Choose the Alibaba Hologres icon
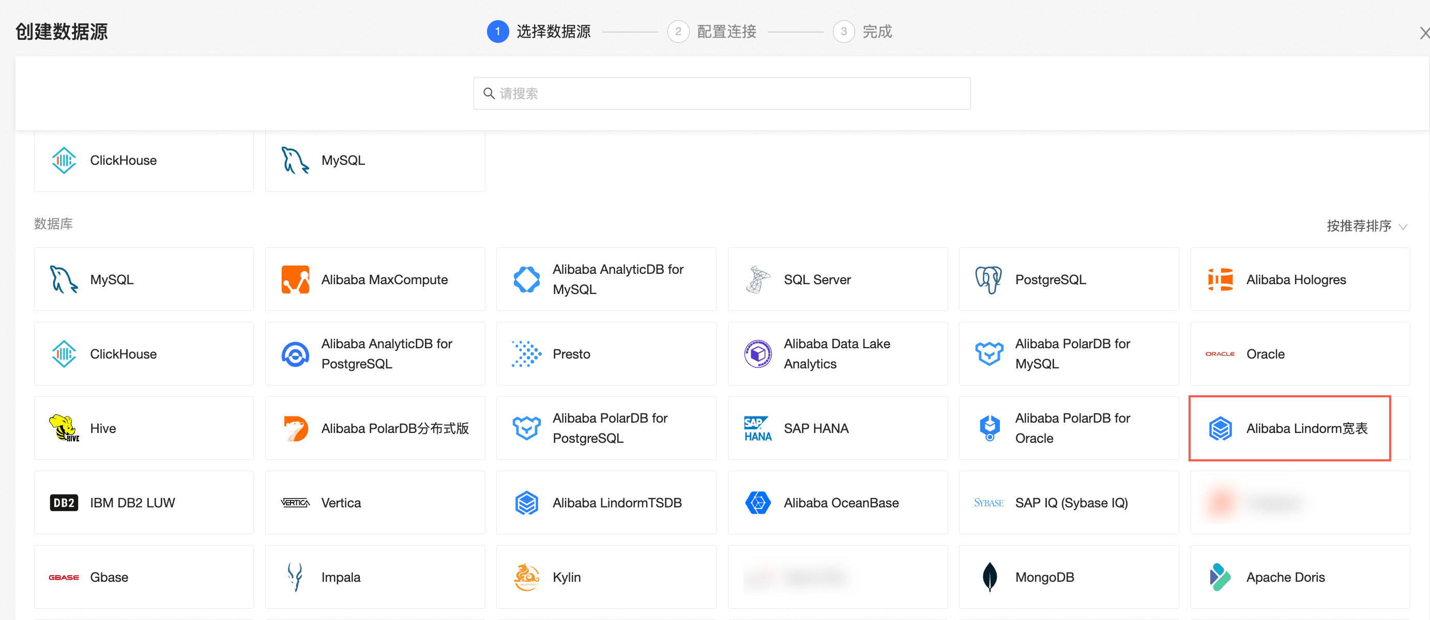 pyautogui.click(x=1220, y=280)
